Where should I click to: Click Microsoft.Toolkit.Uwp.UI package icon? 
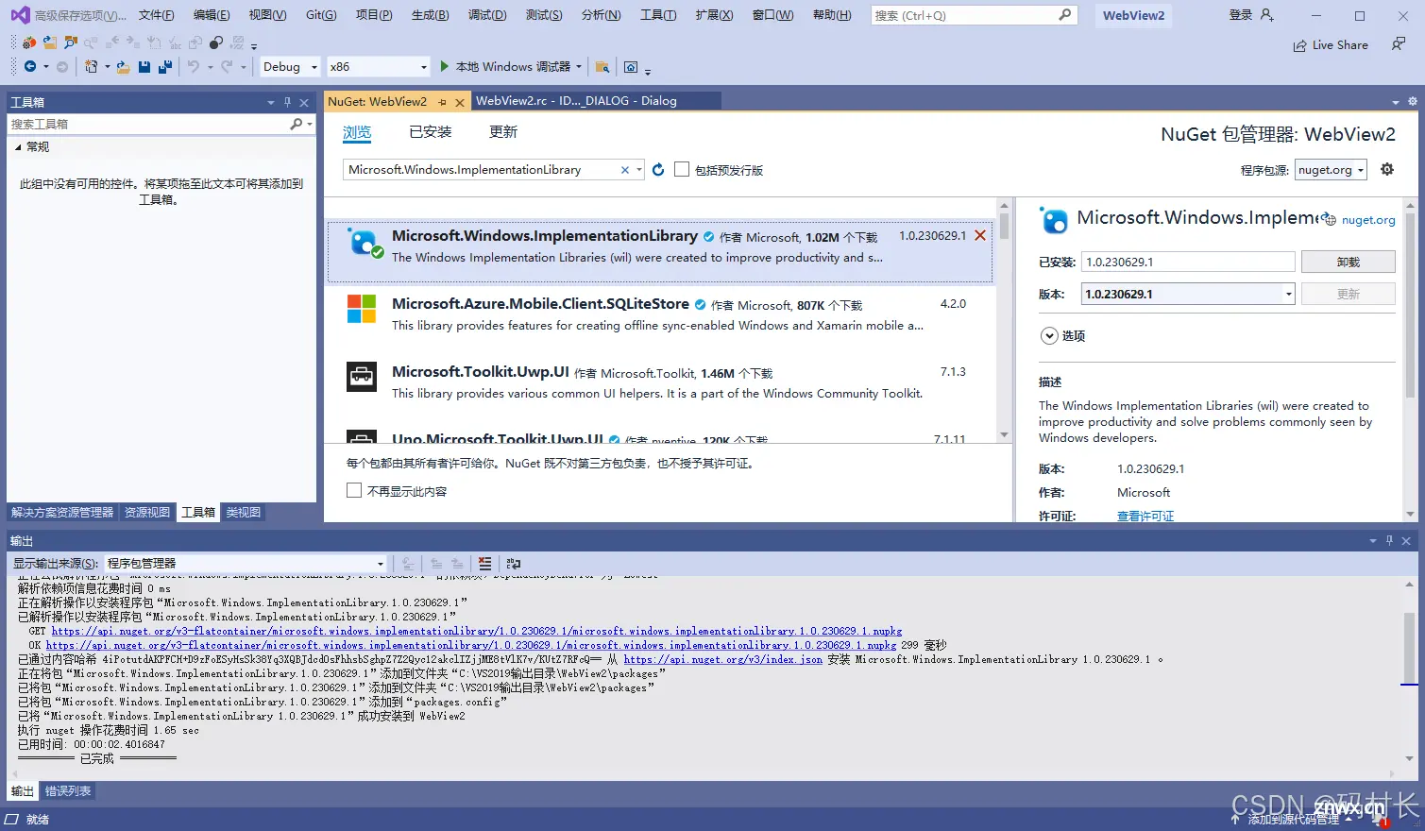point(362,377)
